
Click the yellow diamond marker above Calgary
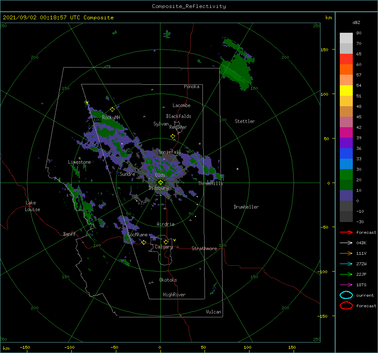pyautogui.click(x=166, y=242)
